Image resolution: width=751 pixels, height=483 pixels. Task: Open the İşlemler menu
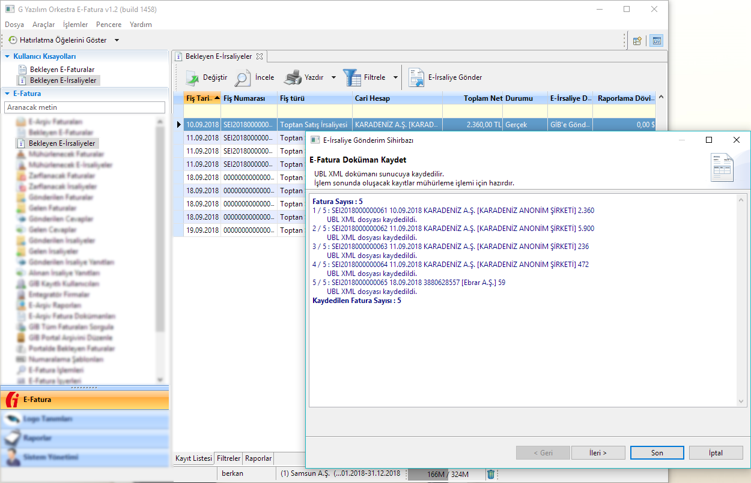(75, 25)
